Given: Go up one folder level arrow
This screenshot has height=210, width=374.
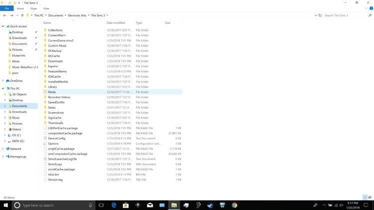Looking at the screenshot, I should pyautogui.click(x=22, y=15).
